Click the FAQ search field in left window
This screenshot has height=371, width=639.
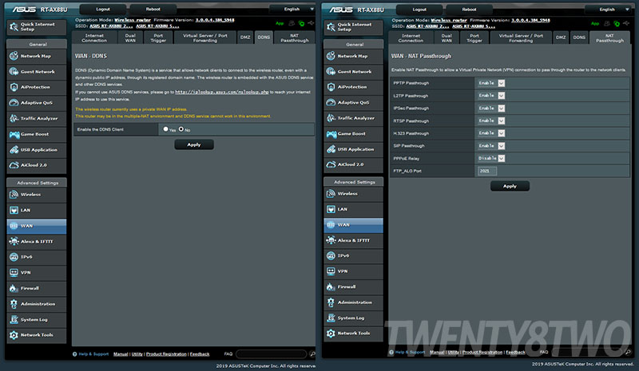click(x=271, y=354)
